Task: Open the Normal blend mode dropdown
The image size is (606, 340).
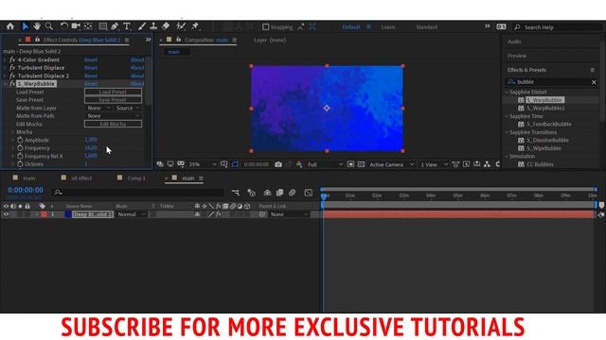Action: pyautogui.click(x=132, y=214)
